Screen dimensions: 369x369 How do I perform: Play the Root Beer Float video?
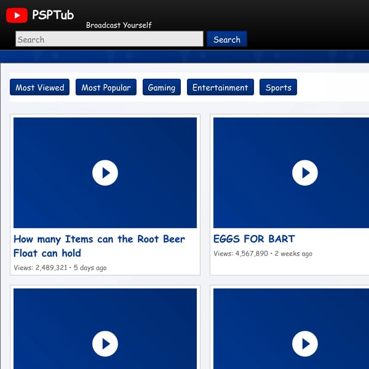[x=105, y=173]
